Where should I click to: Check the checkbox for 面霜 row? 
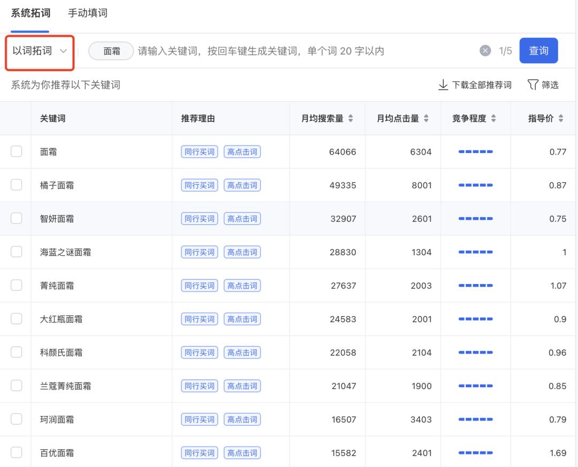(x=16, y=151)
